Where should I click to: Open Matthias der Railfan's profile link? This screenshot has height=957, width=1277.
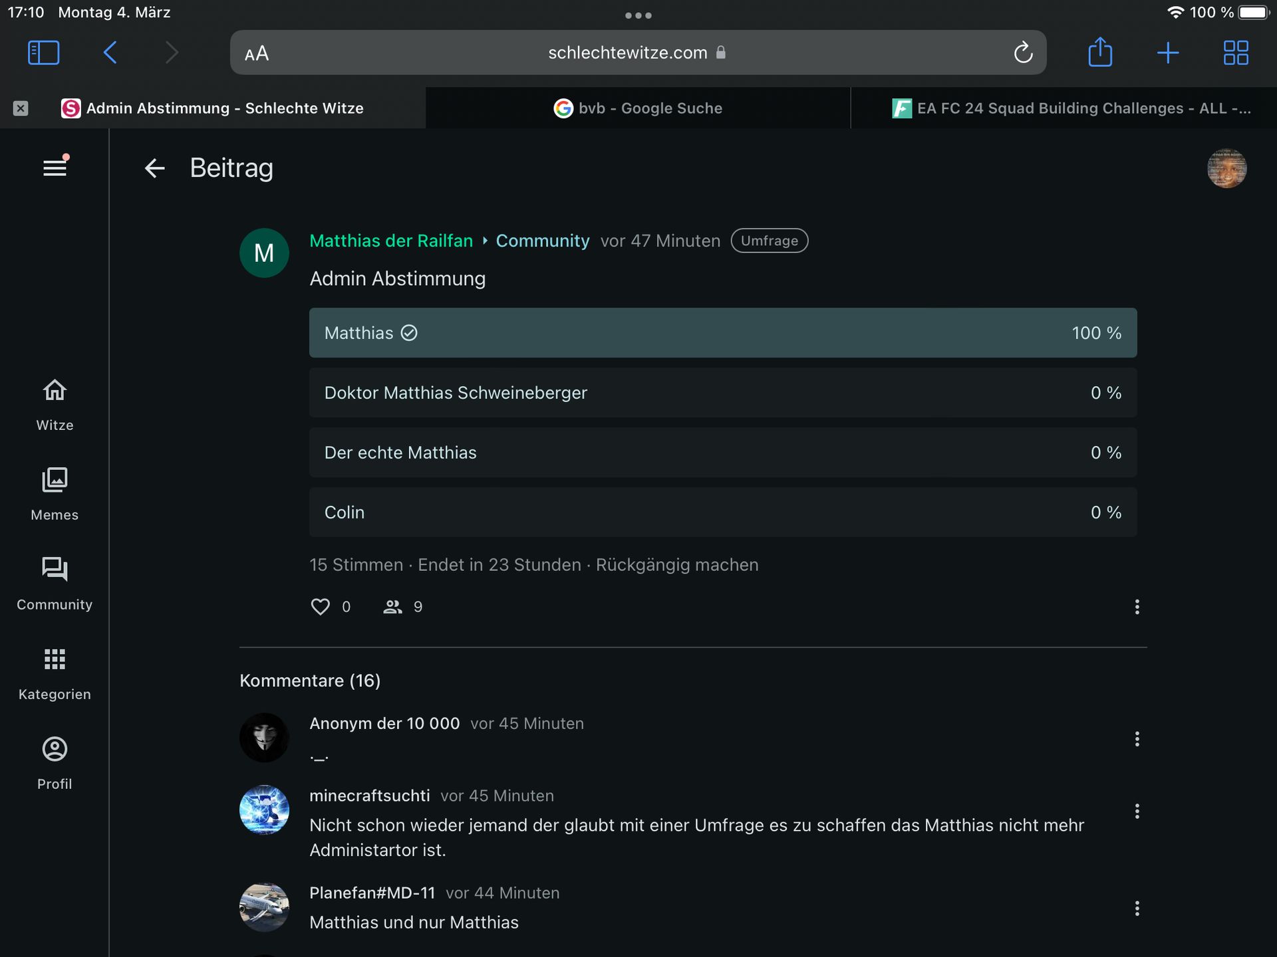(x=391, y=241)
